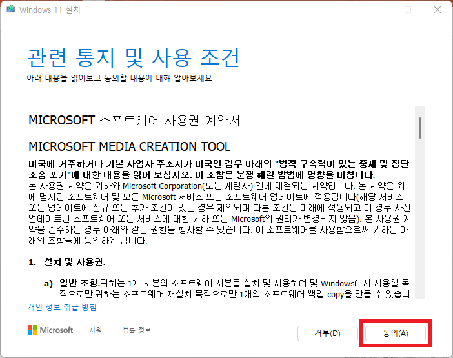Click the heading 관련 통지 및 사용 조건

click(133, 58)
